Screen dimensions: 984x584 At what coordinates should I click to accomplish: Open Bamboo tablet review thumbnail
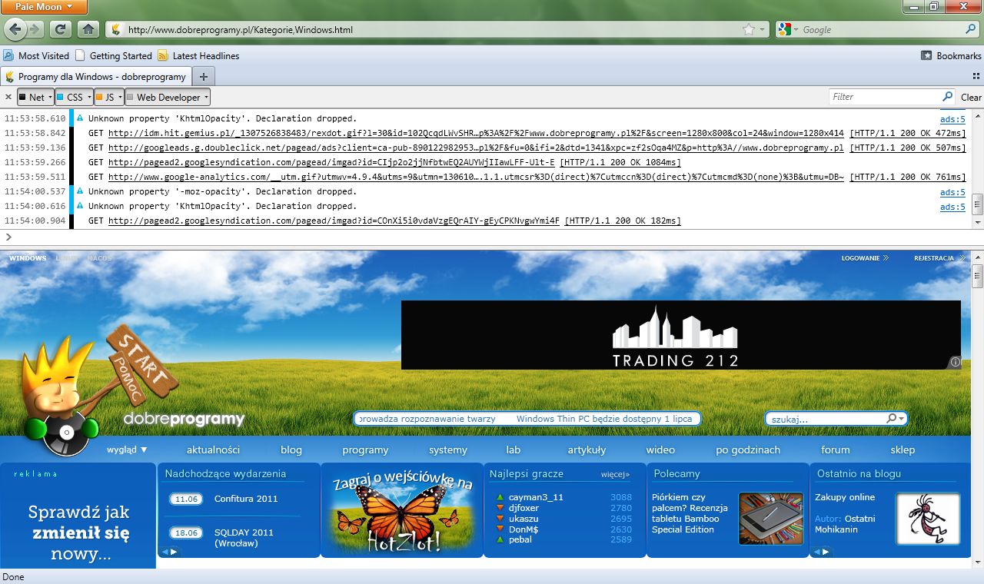tap(770, 519)
